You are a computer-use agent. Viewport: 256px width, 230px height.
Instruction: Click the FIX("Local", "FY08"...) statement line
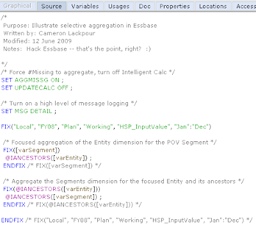click(x=106, y=127)
